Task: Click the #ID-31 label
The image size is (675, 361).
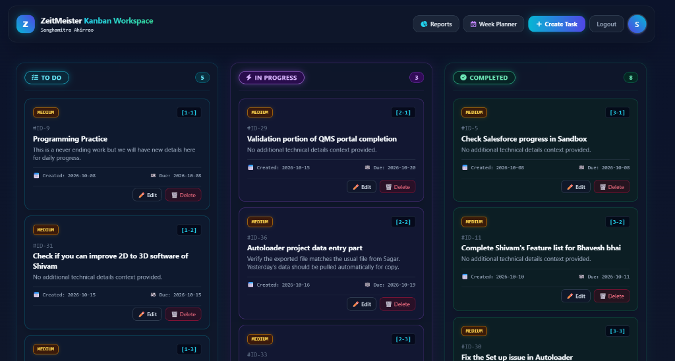Action: click(43, 246)
